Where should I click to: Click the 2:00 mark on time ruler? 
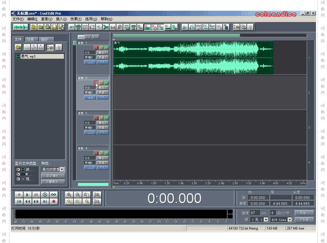point(194,183)
